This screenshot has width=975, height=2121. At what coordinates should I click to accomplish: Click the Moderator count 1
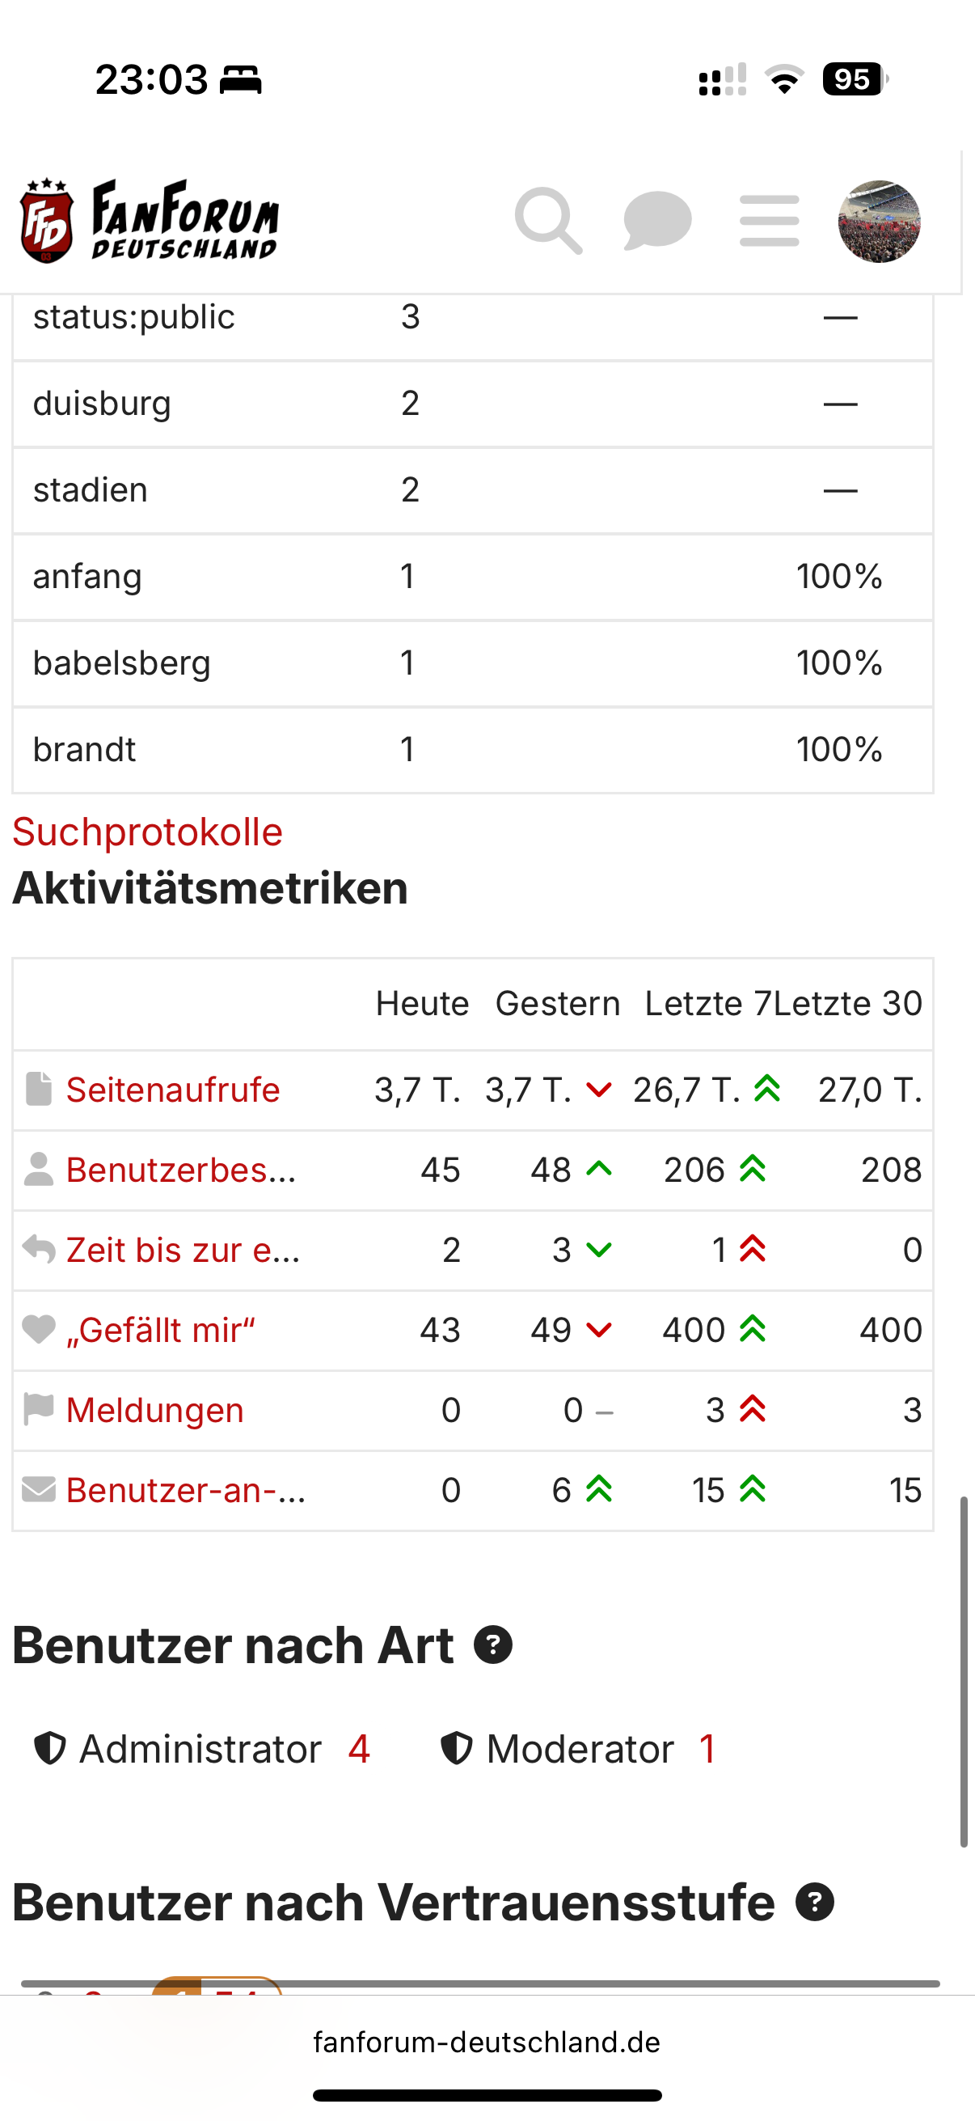pos(707,1748)
